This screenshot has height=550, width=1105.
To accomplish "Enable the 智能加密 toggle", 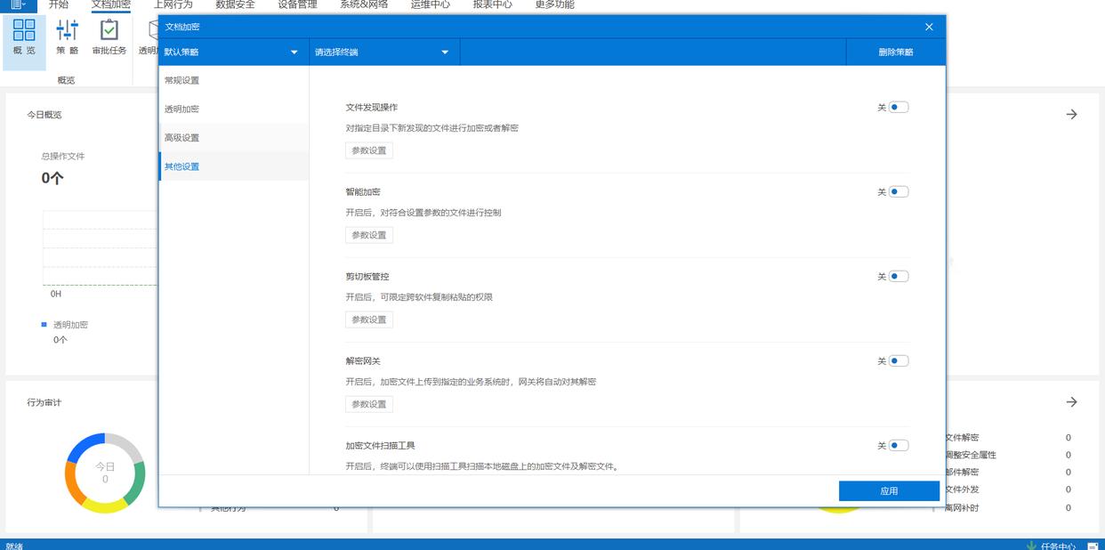I will pyautogui.click(x=898, y=191).
